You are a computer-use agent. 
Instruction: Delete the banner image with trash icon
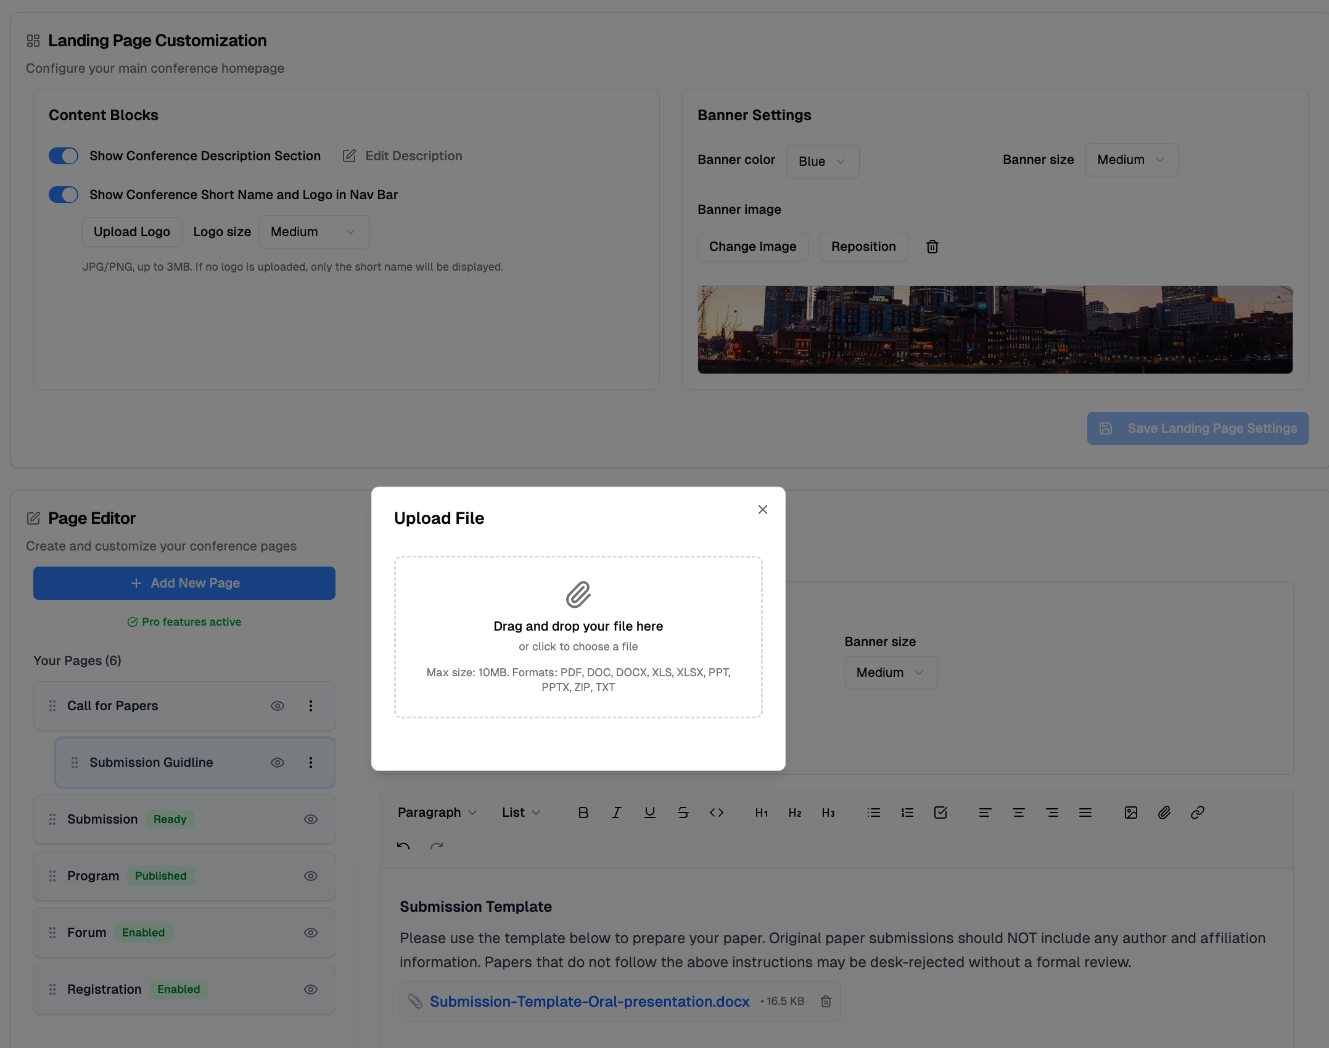pos(932,247)
